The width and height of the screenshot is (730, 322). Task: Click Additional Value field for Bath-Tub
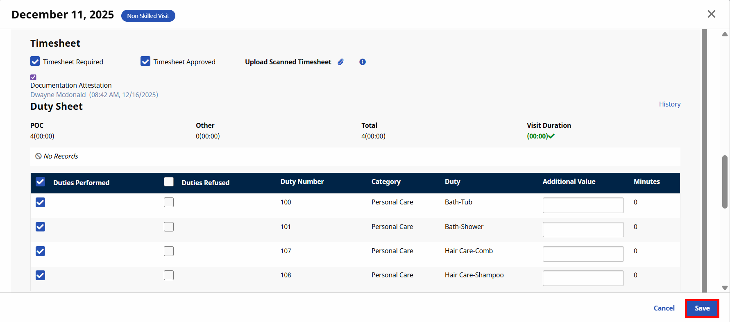(x=583, y=205)
